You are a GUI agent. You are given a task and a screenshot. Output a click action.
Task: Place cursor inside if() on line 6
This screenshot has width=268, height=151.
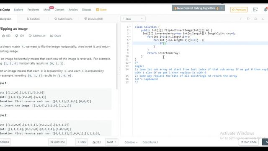pos(164,43)
